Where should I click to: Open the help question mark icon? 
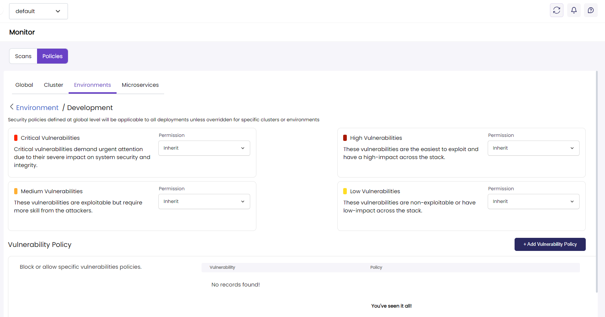click(x=591, y=11)
